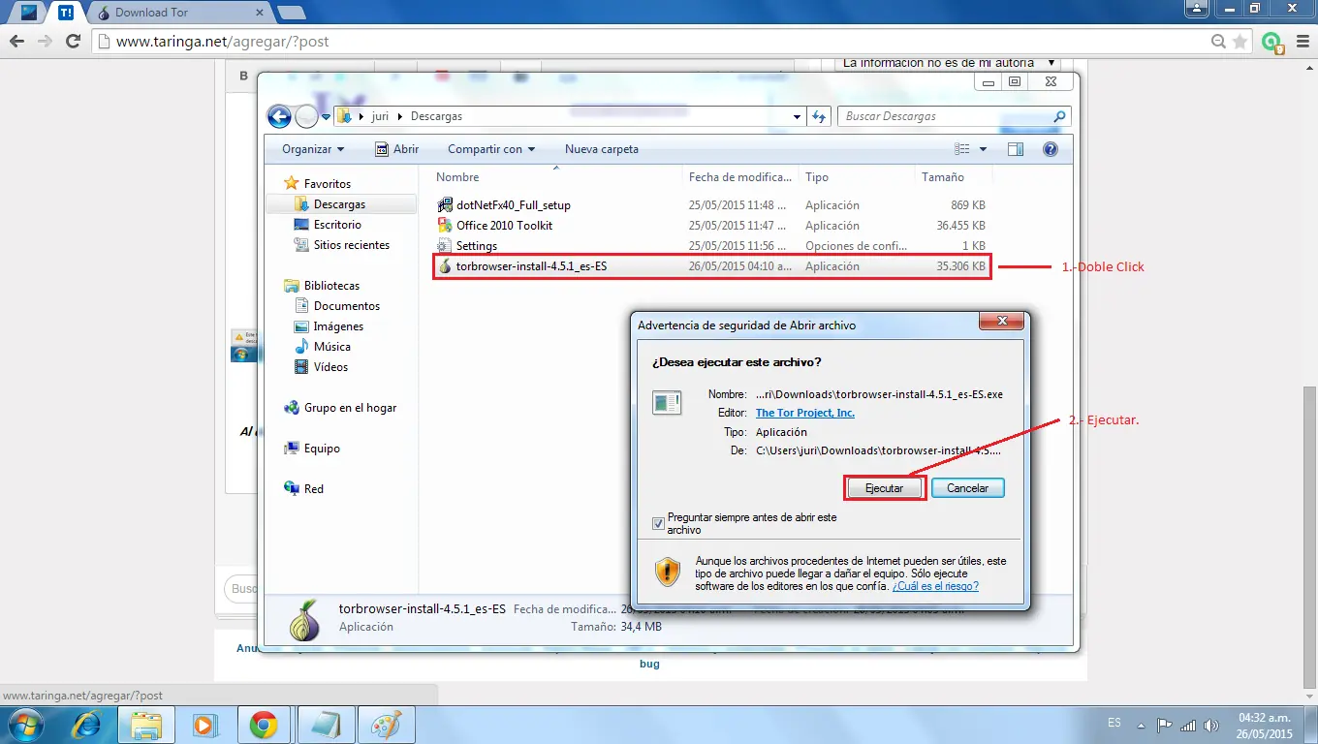
Task: Click Chrome's forward arrow
Action: point(45,42)
